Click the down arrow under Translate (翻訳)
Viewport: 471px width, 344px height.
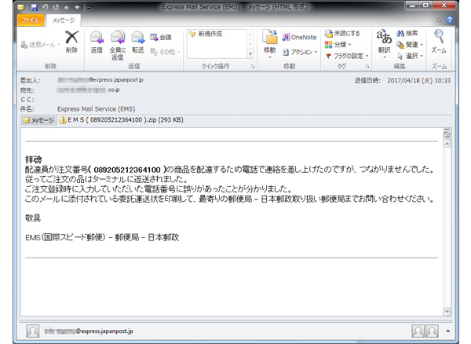coord(384,57)
